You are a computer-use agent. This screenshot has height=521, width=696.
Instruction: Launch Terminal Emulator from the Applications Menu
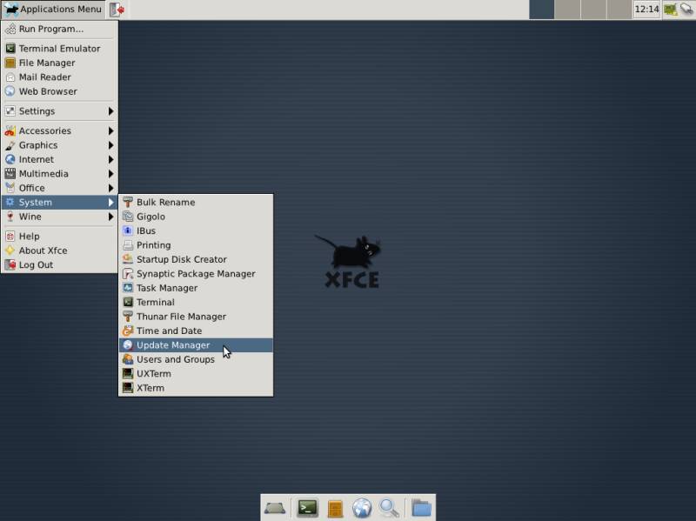[x=59, y=49]
